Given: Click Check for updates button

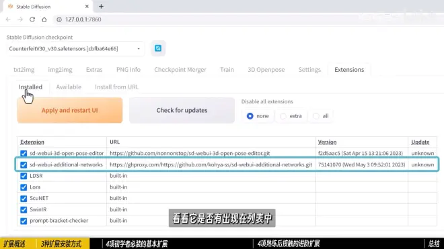Looking at the screenshot, I should tap(182, 110).
